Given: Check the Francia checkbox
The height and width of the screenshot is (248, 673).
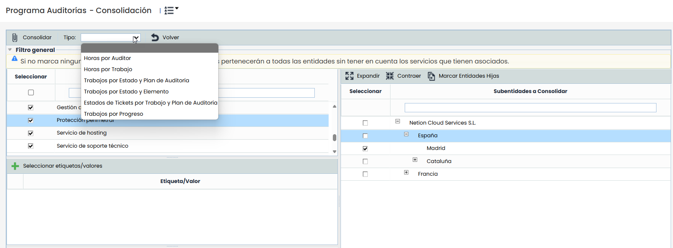Looking at the screenshot, I should (x=365, y=174).
